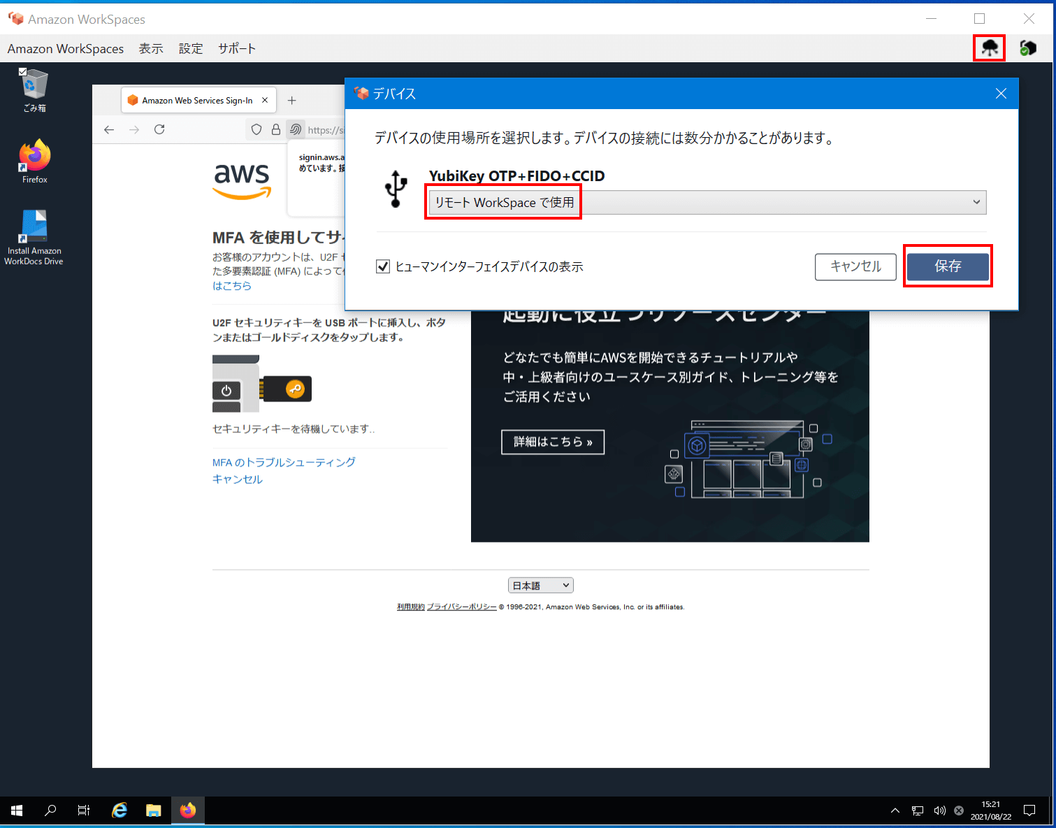
Task: Click the 保存 button
Action: tap(948, 266)
